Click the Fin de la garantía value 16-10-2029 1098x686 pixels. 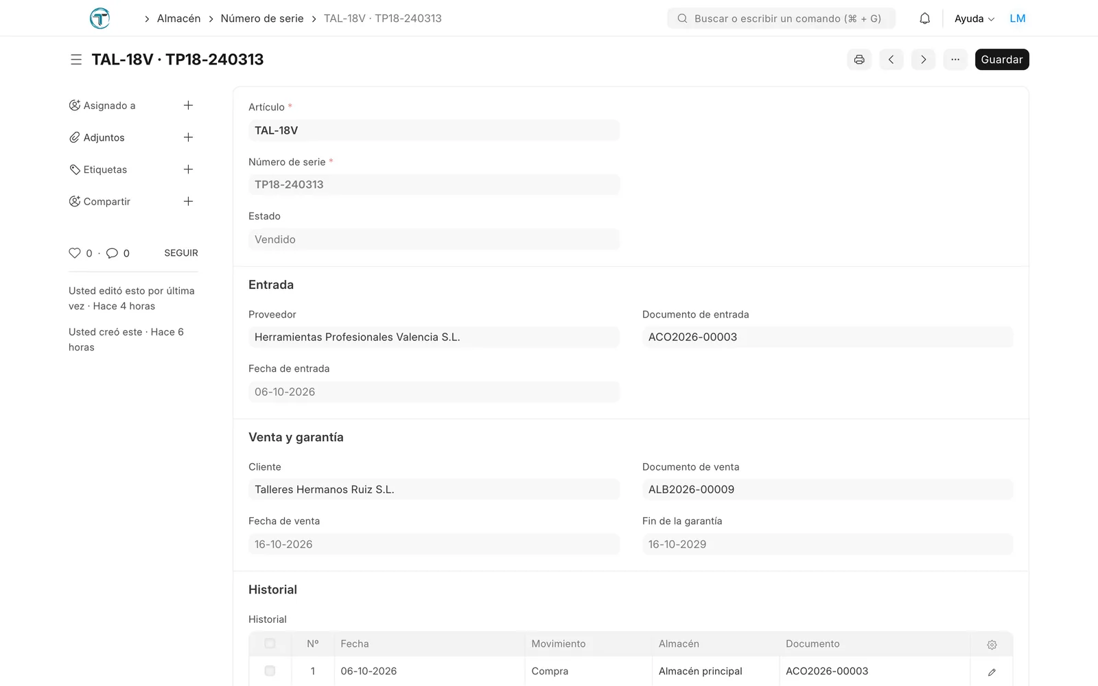[828, 544]
